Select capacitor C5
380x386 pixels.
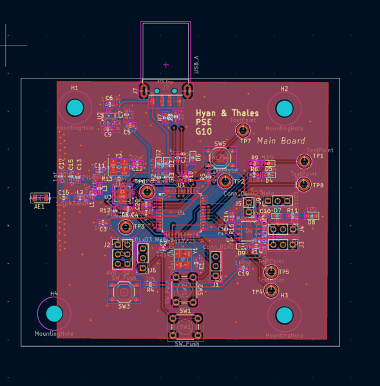(x=130, y=125)
